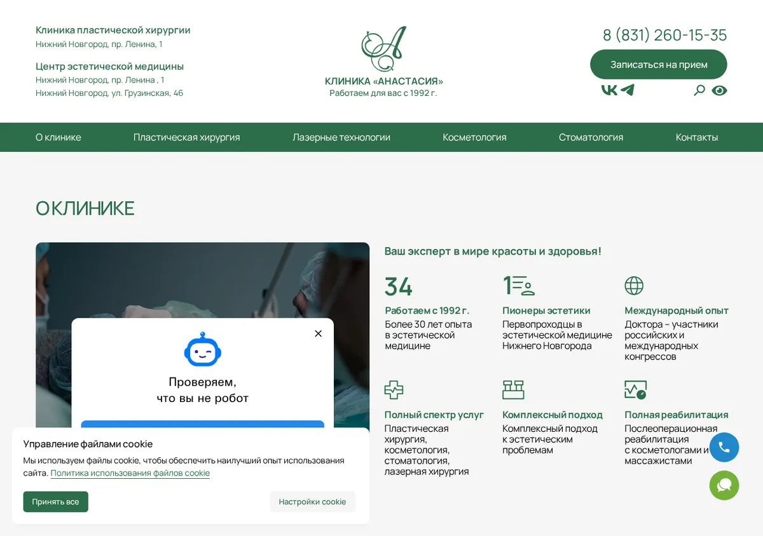The height and width of the screenshot is (536, 763).
Task: Click the blue robot mascot icon
Action: coord(202,349)
